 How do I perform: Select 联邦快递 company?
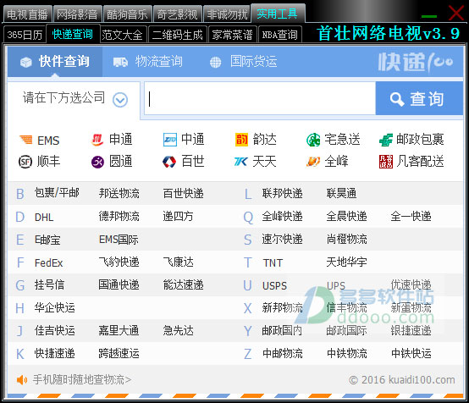click(x=283, y=194)
